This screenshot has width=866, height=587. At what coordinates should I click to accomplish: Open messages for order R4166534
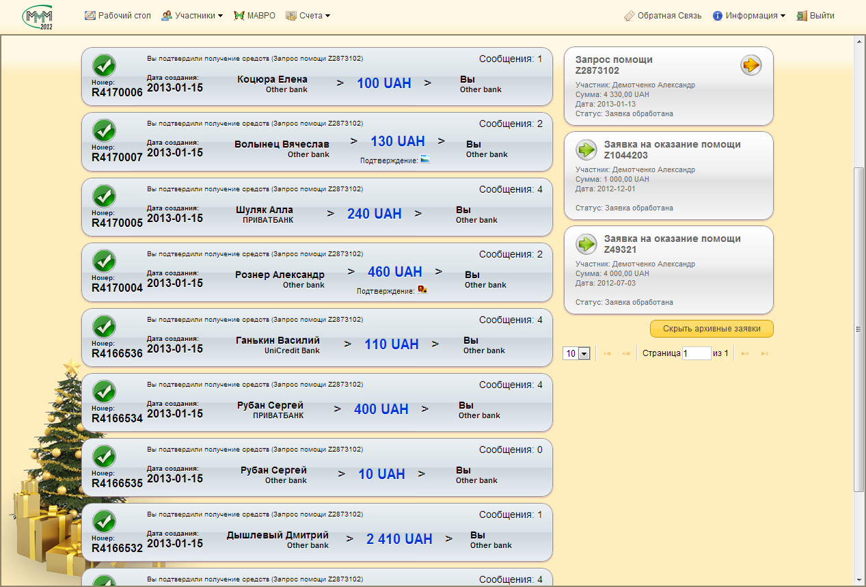[x=511, y=385]
